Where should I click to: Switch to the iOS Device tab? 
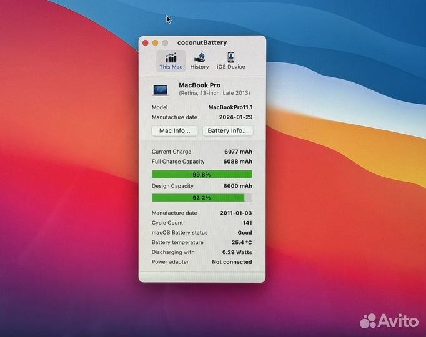(x=230, y=61)
